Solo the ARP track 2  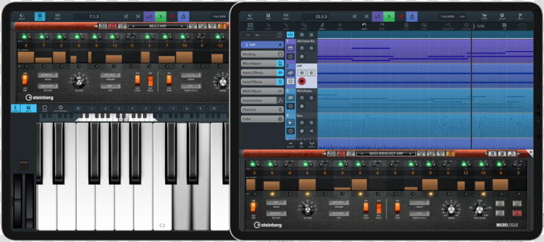click(x=312, y=73)
